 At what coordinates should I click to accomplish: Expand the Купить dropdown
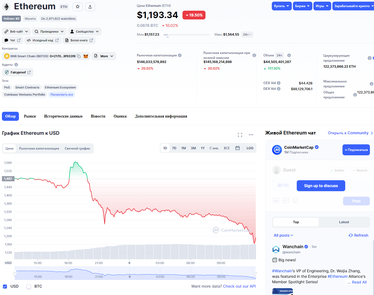(x=282, y=6)
